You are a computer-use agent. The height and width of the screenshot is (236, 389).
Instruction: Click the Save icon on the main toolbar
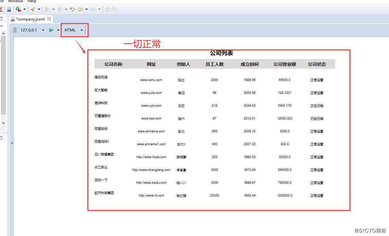click(9, 9)
